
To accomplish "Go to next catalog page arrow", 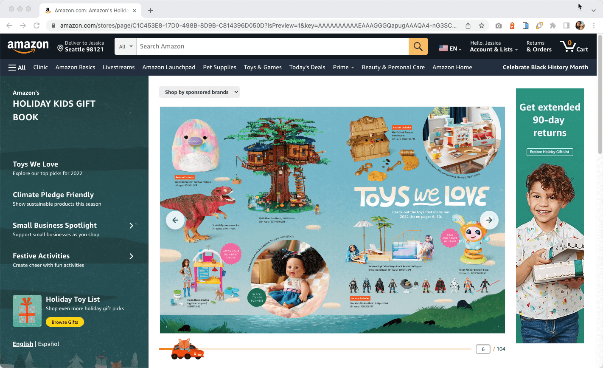I will (489, 220).
